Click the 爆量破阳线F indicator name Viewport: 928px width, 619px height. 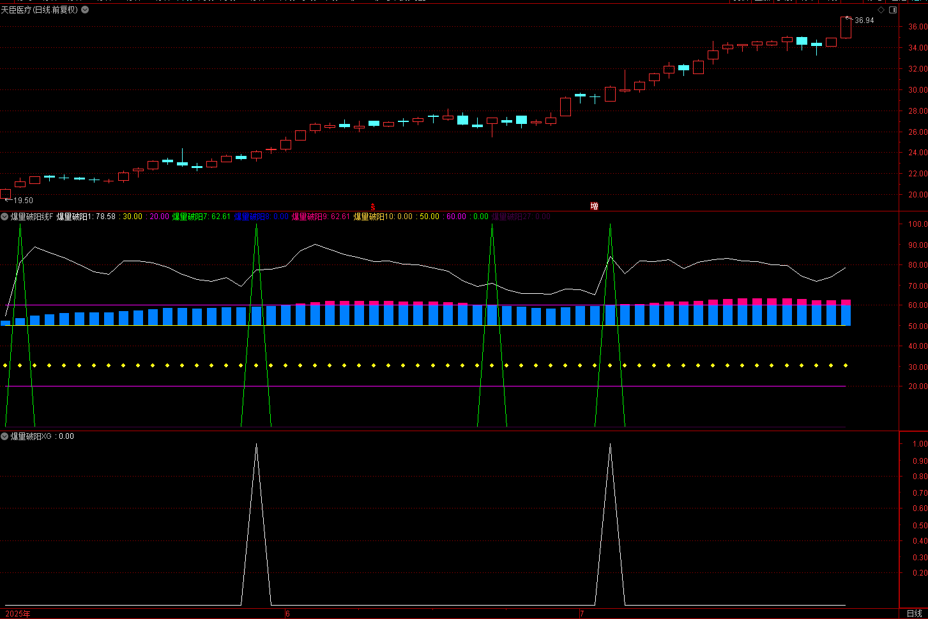click(32, 217)
